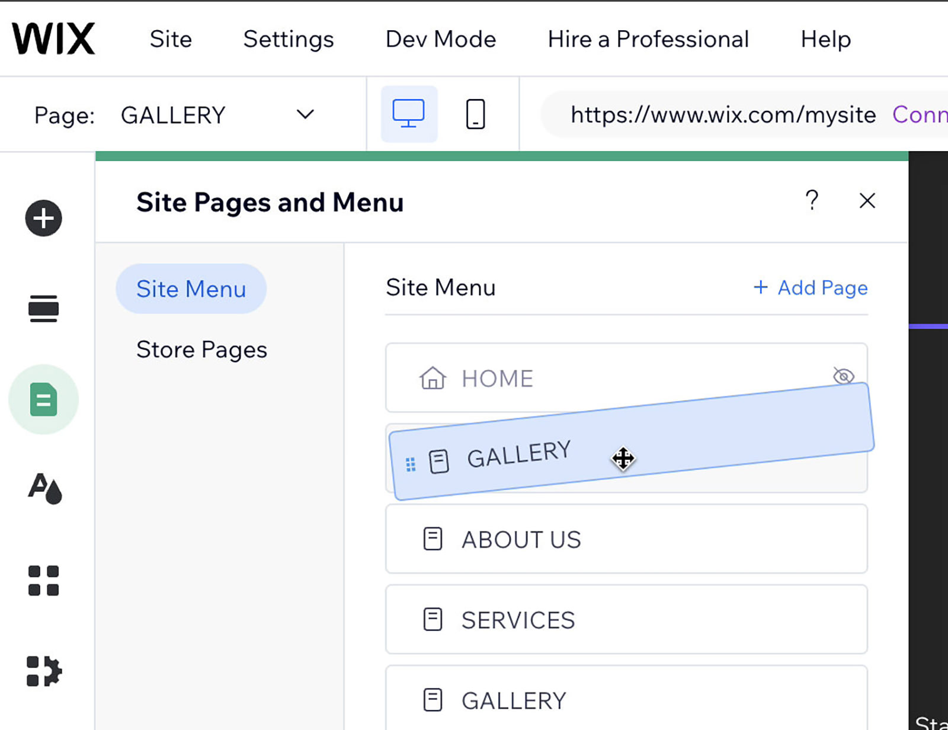Select the HOME page row
This screenshot has height=730, width=948.
point(626,377)
